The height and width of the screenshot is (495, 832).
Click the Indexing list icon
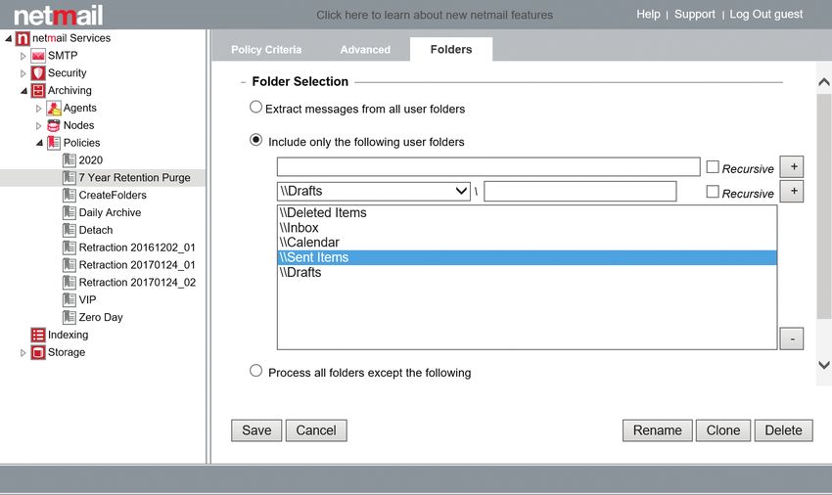[37, 336]
